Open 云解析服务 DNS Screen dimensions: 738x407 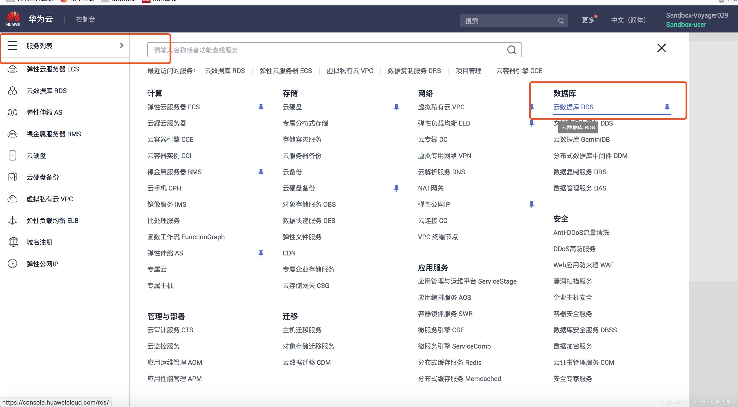tap(442, 172)
